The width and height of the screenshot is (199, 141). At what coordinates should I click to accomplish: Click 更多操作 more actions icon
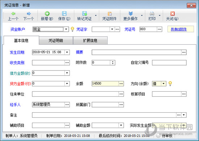tap(131, 14)
